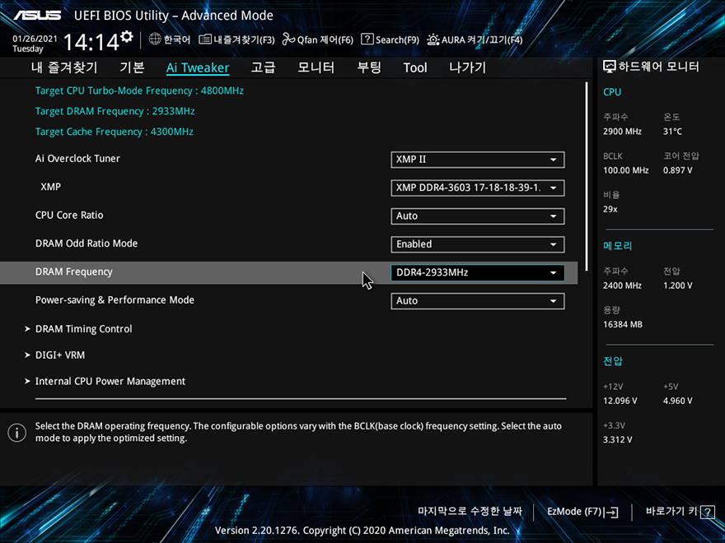
Task: Select the DRAM Frequency row label
Action: pyautogui.click(x=74, y=272)
